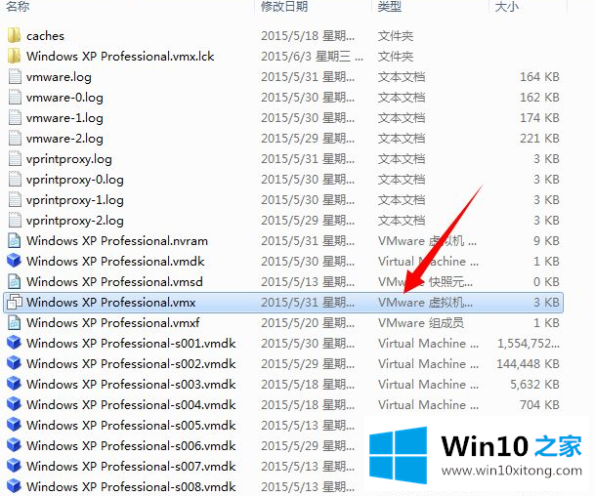Select file name Windows XP Professional.vmxf
The height and width of the screenshot is (496, 594).
point(113,322)
